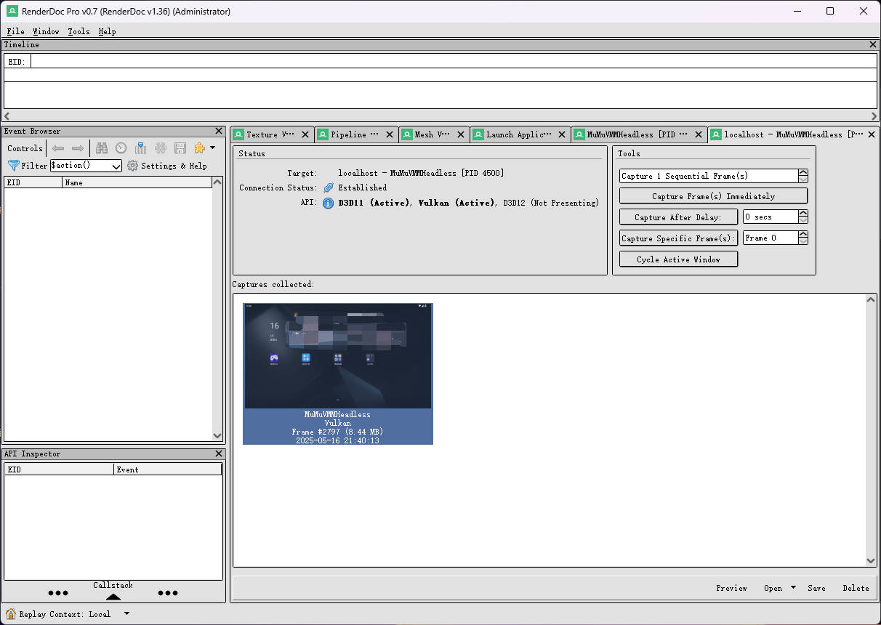
Task: Click the Capture After Delay button
Action: (x=678, y=217)
